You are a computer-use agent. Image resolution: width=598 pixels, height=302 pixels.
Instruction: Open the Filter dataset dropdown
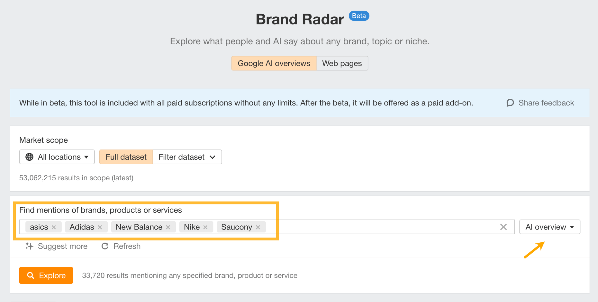coord(187,157)
